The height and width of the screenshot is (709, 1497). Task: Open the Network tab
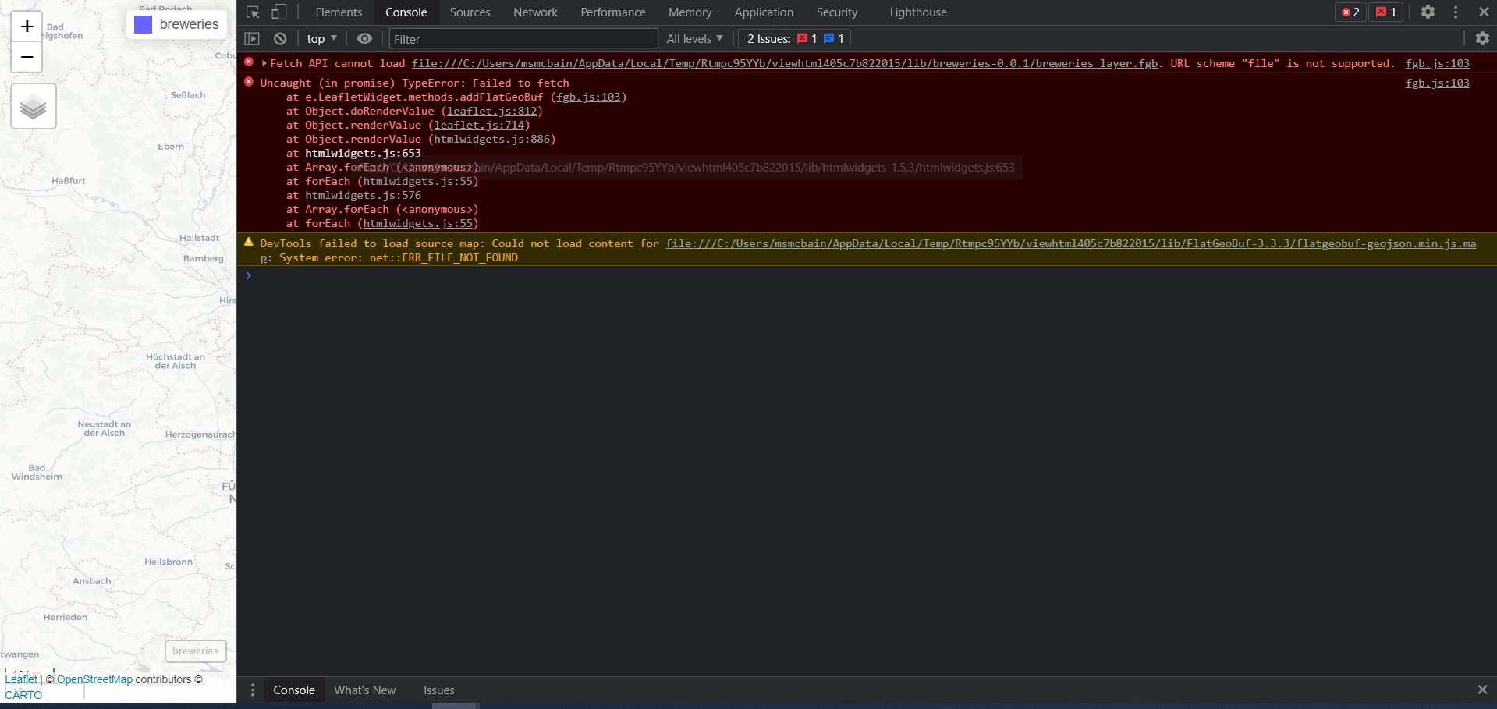535,12
